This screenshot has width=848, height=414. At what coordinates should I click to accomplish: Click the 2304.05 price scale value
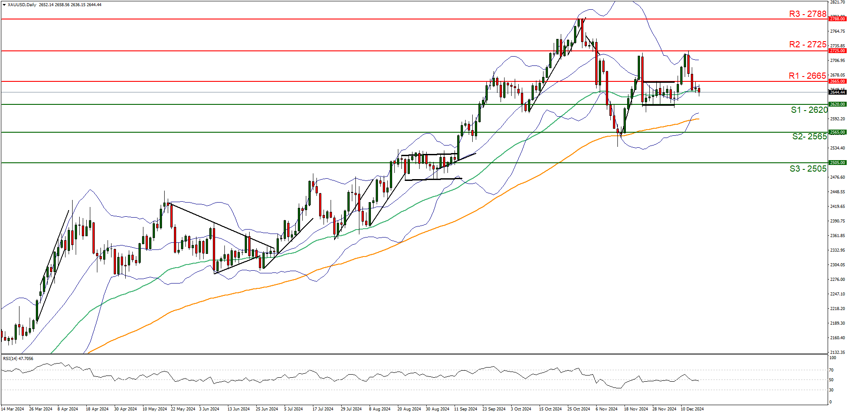pyautogui.click(x=837, y=265)
